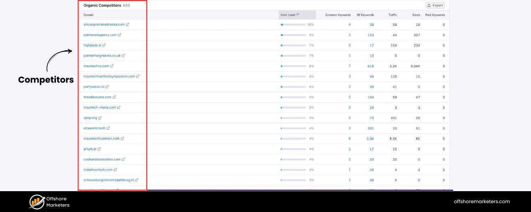Click the paid keywords value 6 for insuretechconnect.com

[444, 139]
